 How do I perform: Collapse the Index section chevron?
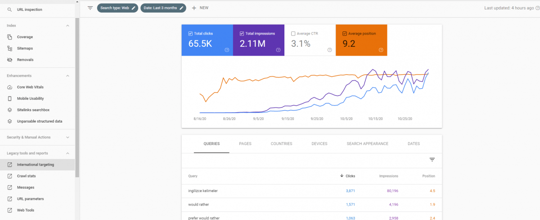67,26
